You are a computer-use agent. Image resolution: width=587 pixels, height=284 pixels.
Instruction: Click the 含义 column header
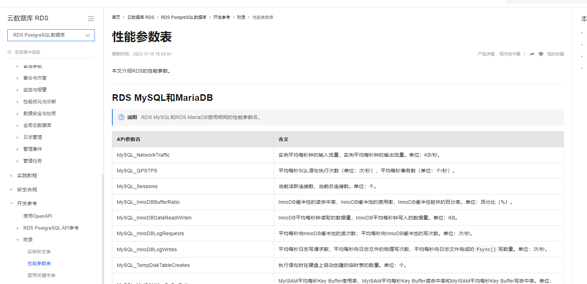click(419, 140)
